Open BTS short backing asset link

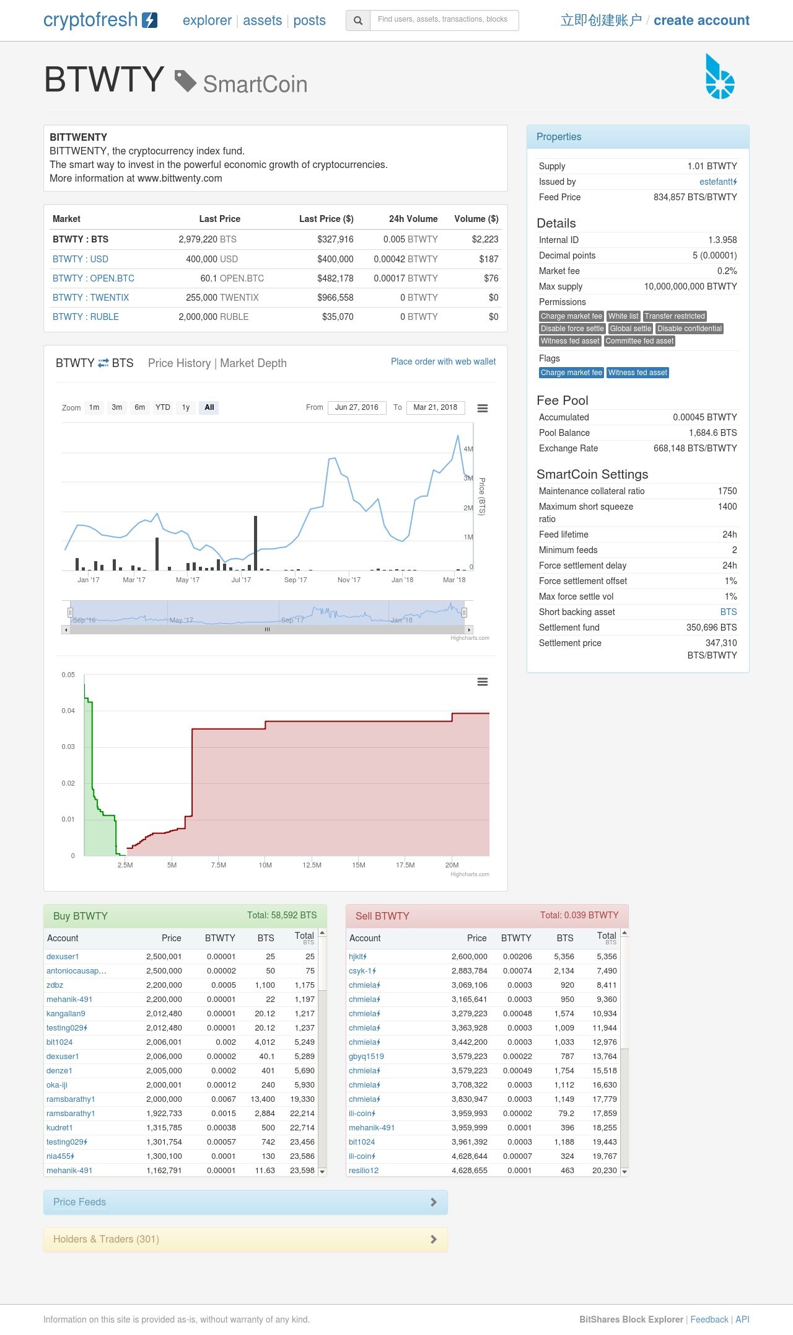[x=729, y=612]
